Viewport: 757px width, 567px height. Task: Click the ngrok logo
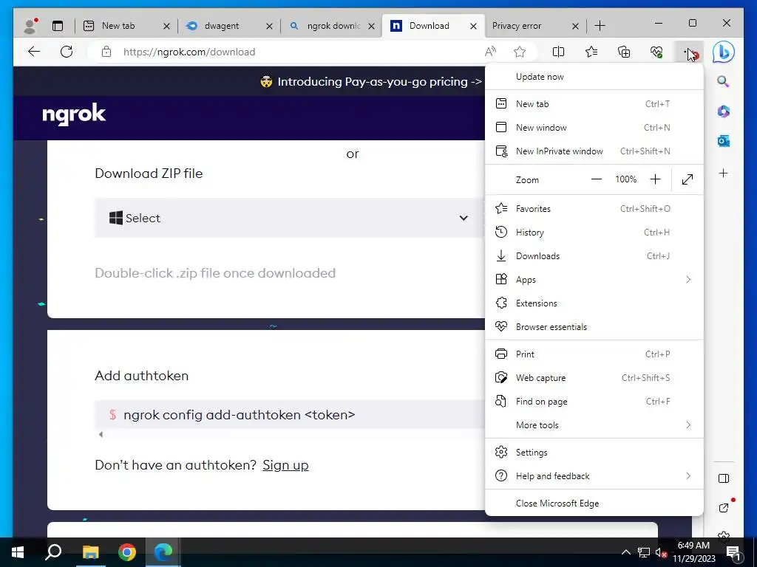[74, 114]
